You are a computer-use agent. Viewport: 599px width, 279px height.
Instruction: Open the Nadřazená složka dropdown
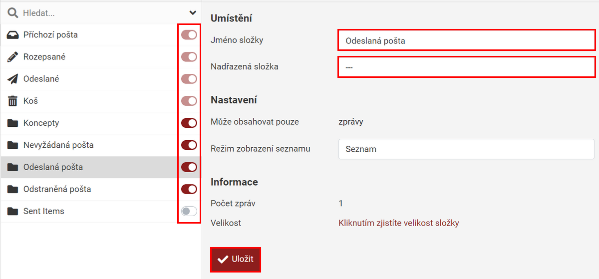(466, 67)
